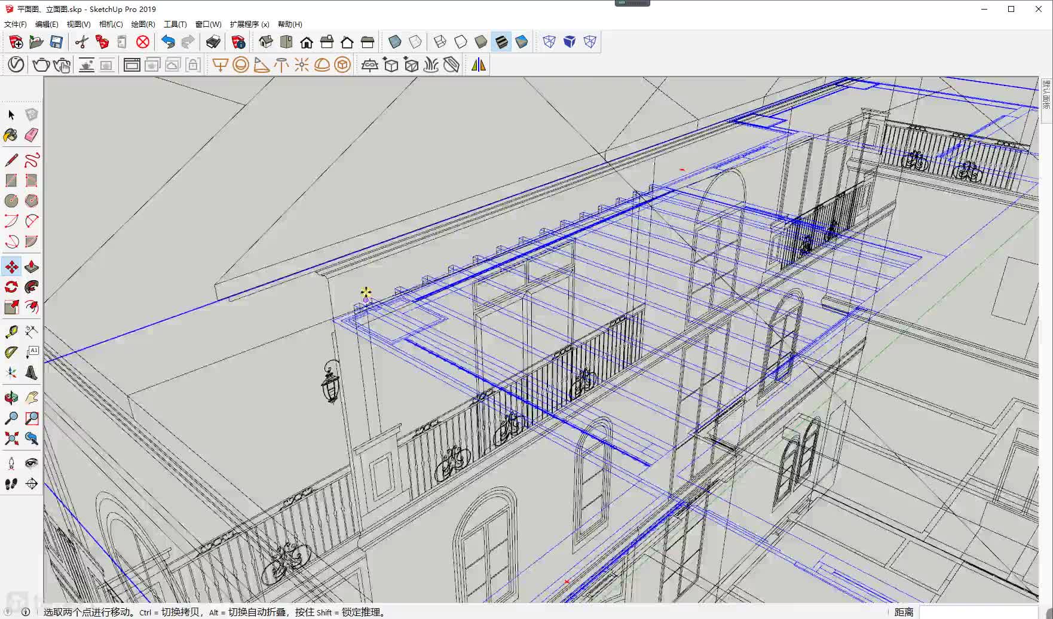The width and height of the screenshot is (1053, 619).
Task: Select the arrow Select tool
Action: (x=11, y=115)
